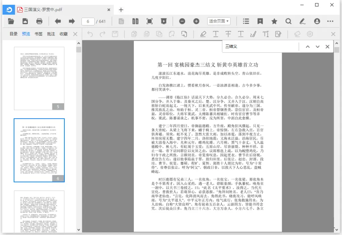342x235 pixels.
Task: Start slideshow presentation icon
Action: (x=164, y=21)
